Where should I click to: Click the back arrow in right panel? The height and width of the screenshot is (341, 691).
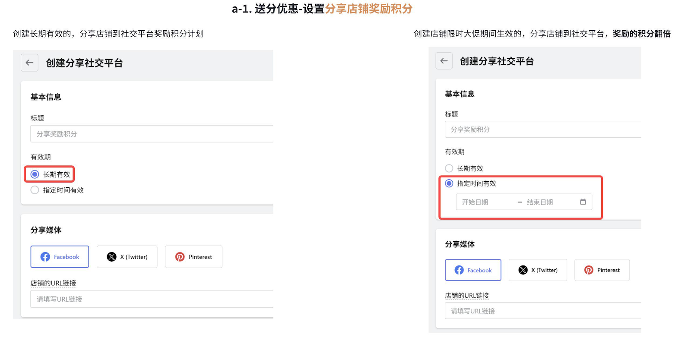[444, 61]
